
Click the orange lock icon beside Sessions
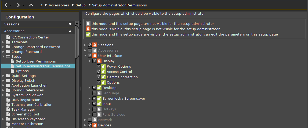95,45
